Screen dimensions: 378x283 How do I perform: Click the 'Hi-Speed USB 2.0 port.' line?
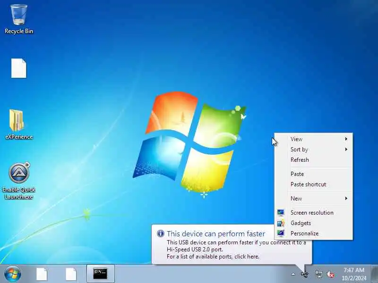point(195,250)
